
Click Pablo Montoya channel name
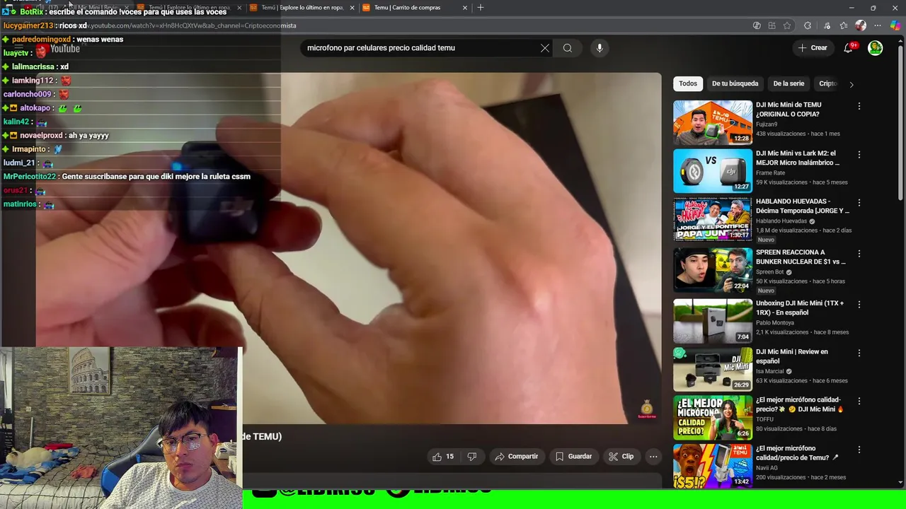coord(775,323)
